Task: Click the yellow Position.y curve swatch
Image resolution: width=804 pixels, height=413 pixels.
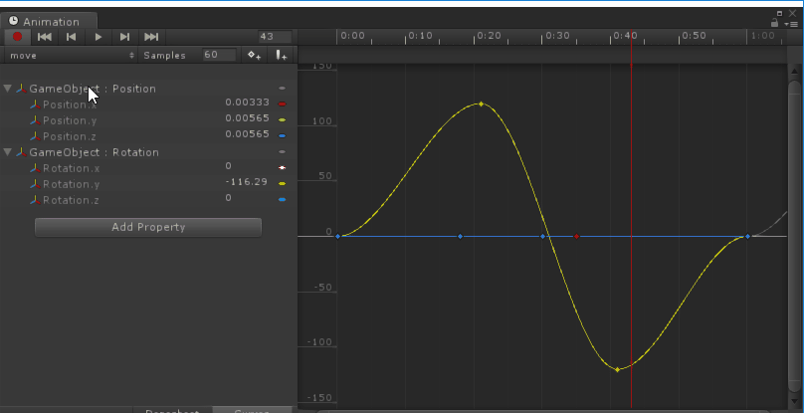Action: (282, 120)
